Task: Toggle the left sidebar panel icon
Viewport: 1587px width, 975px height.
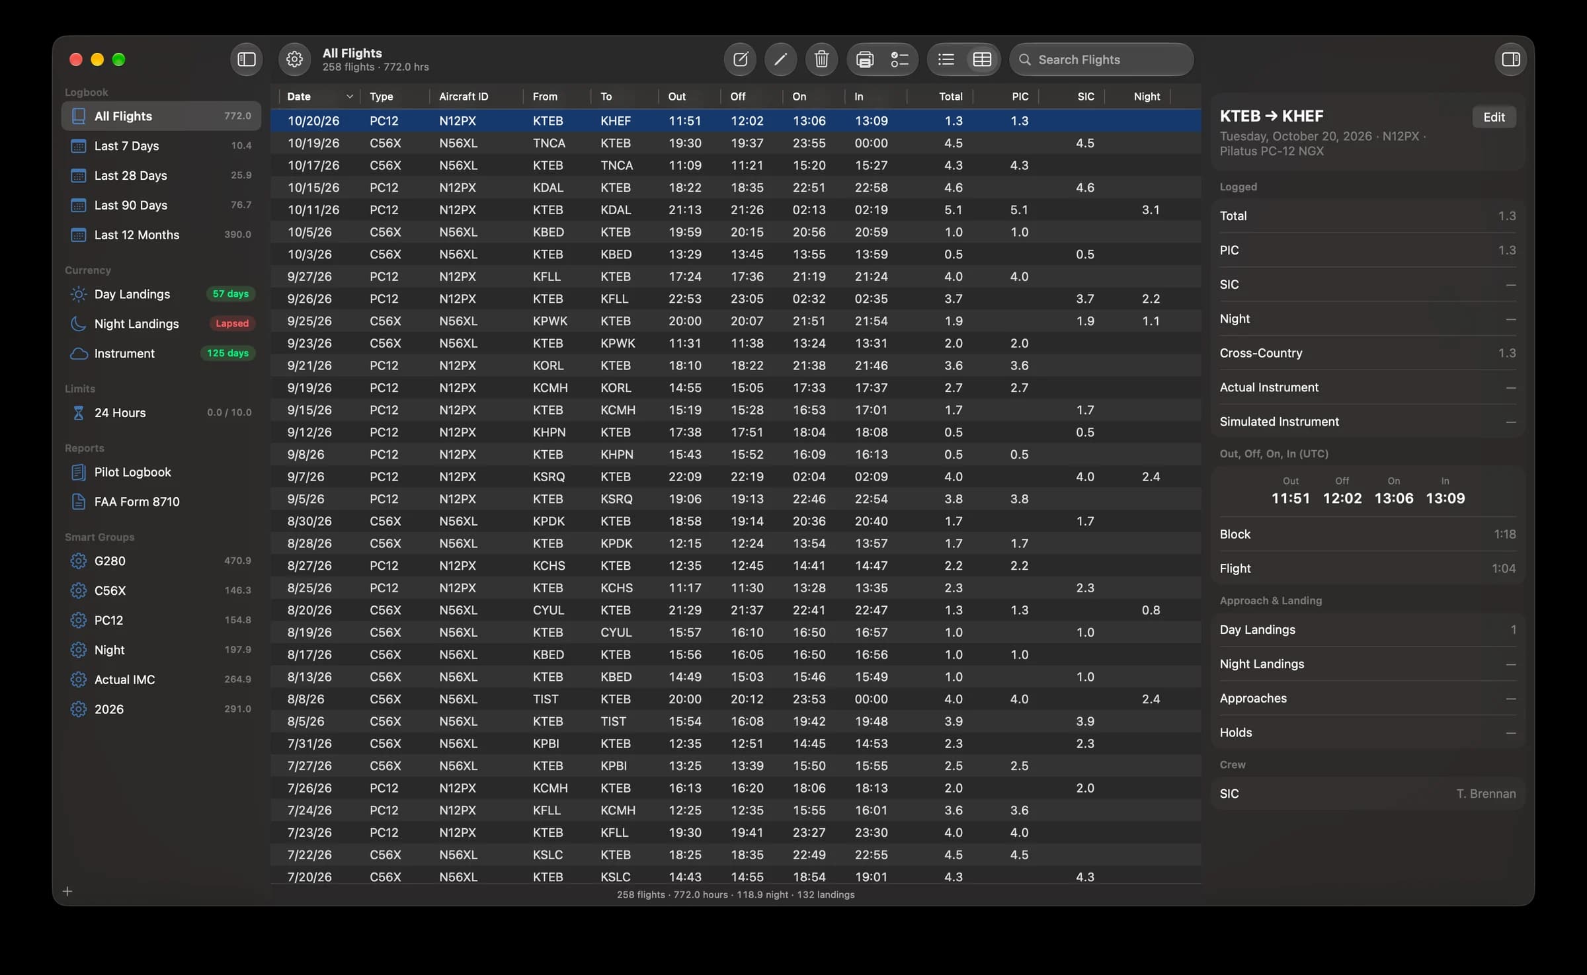Action: (x=246, y=59)
